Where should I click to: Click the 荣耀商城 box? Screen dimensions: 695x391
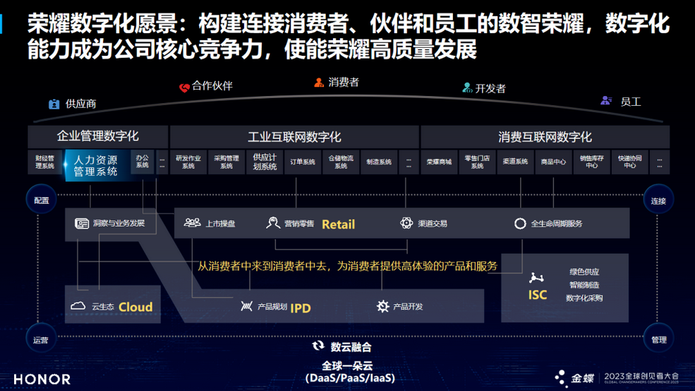pos(440,162)
